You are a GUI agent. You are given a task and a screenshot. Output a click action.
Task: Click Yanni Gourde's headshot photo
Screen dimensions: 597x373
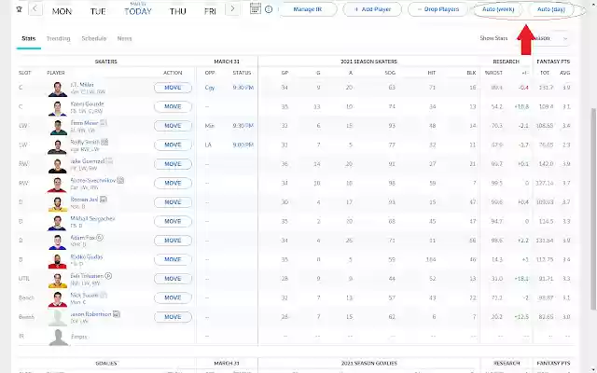pyautogui.click(x=58, y=108)
